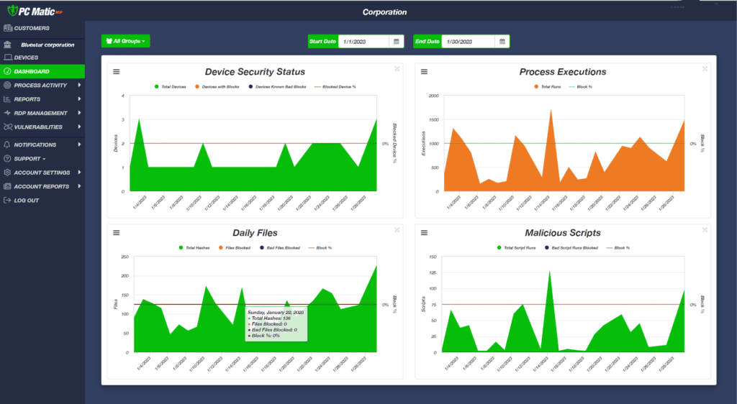Screen dimensions: 737x404
Task: Click the Start Date input field
Action: (363, 41)
